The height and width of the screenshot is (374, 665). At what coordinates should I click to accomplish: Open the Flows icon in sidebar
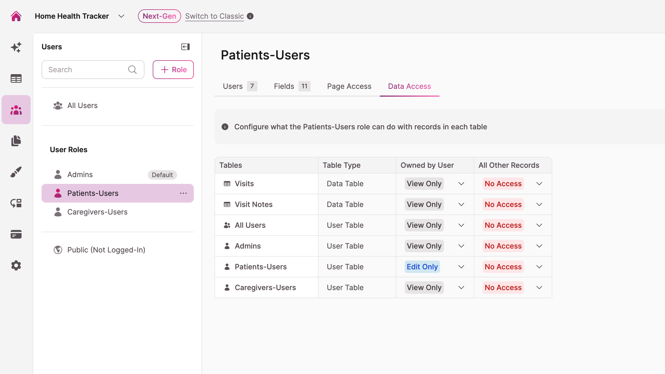(16, 203)
